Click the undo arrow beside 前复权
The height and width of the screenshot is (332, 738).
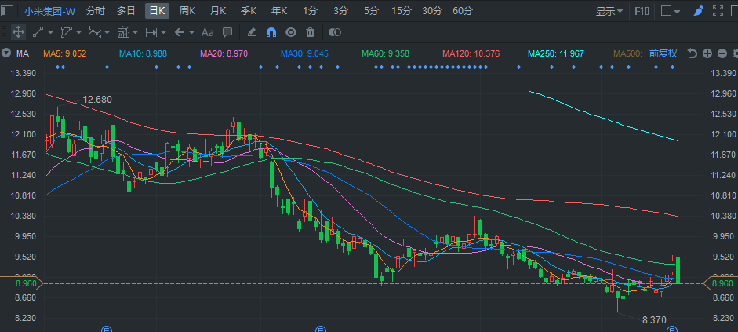[x=692, y=53]
